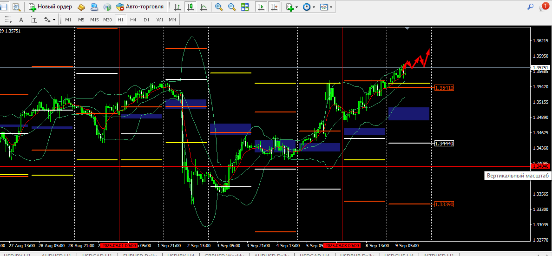The image size is (552, 256).
Task: Select the H1 timeframe
Action: [120, 20]
